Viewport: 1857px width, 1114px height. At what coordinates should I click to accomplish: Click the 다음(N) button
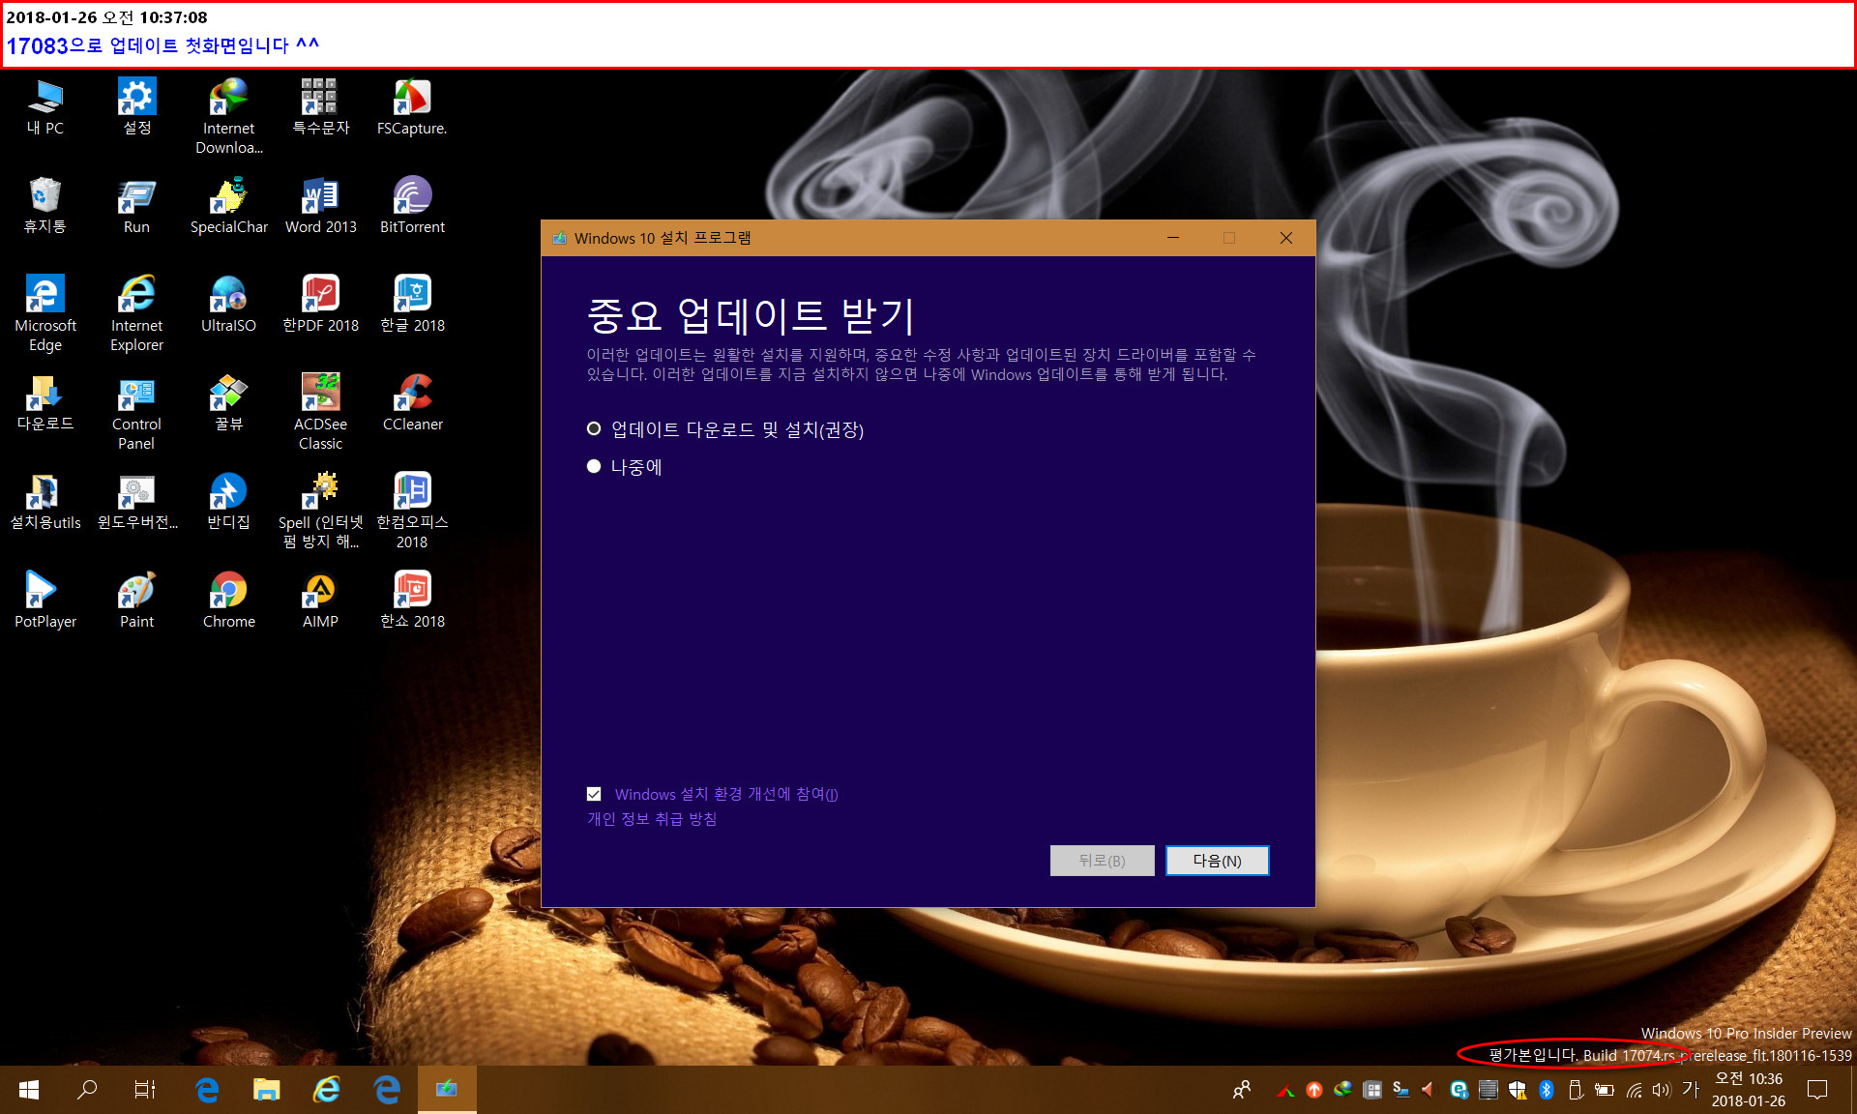(1217, 861)
